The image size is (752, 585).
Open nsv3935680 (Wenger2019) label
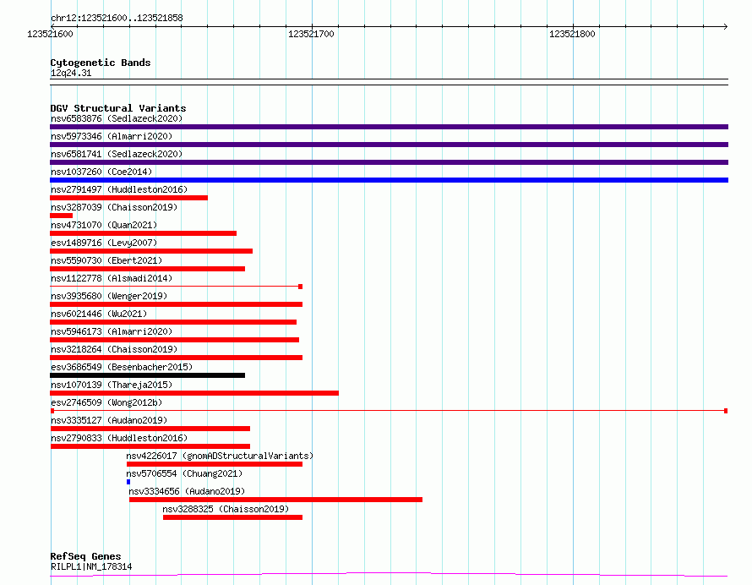109,296
